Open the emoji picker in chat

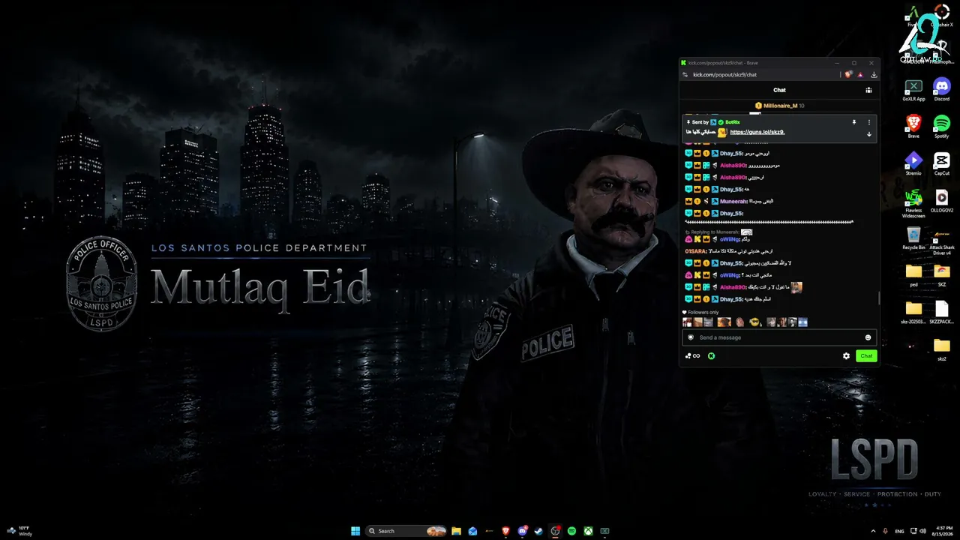click(868, 337)
